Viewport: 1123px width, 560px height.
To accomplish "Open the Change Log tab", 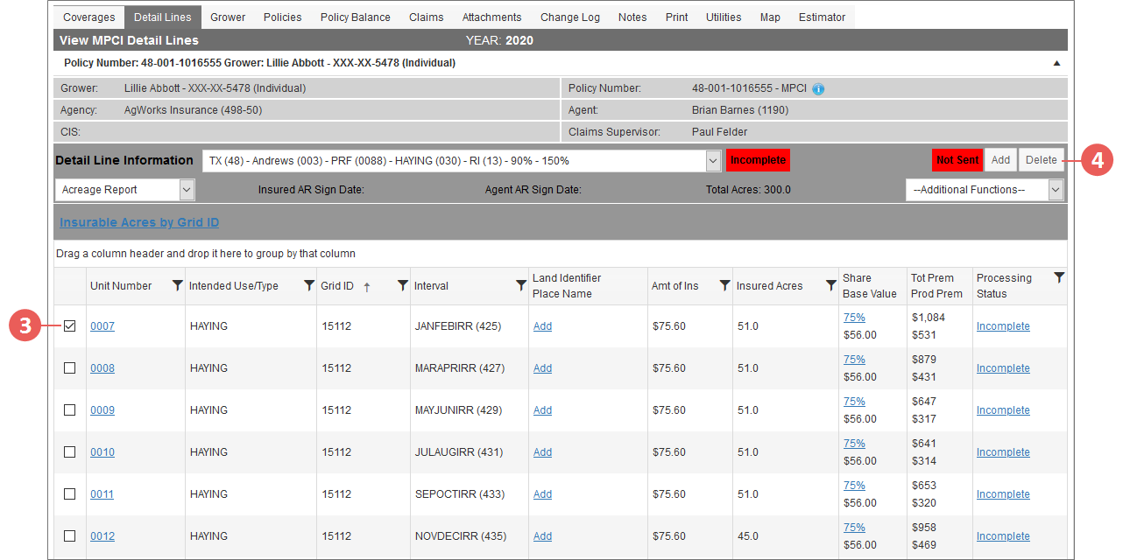I will point(570,17).
